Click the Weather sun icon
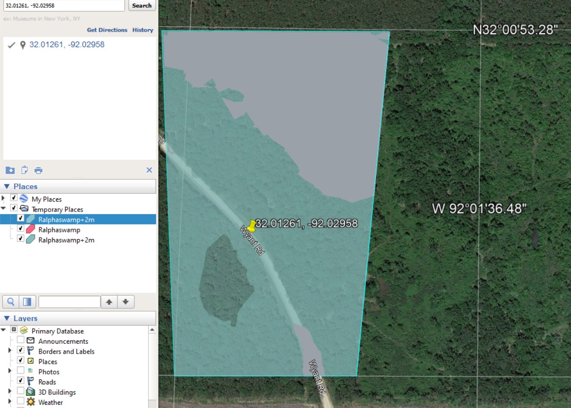Viewport: 571px width, 408px height. coord(31,402)
